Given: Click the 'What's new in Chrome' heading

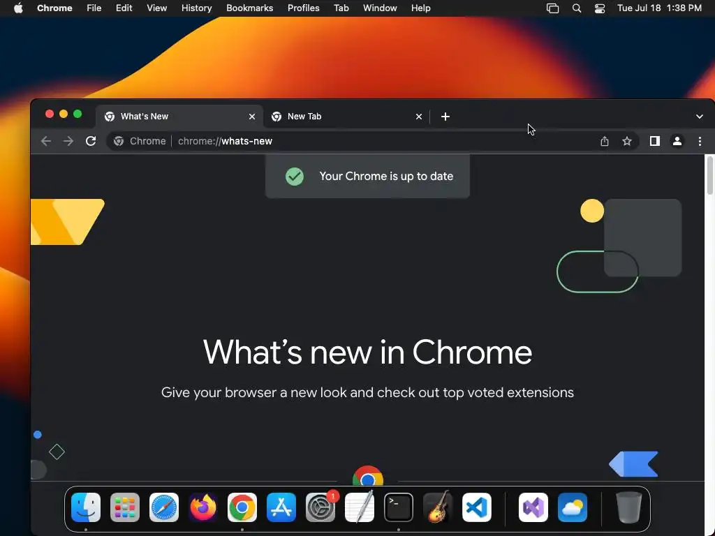Looking at the screenshot, I should click(367, 352).
